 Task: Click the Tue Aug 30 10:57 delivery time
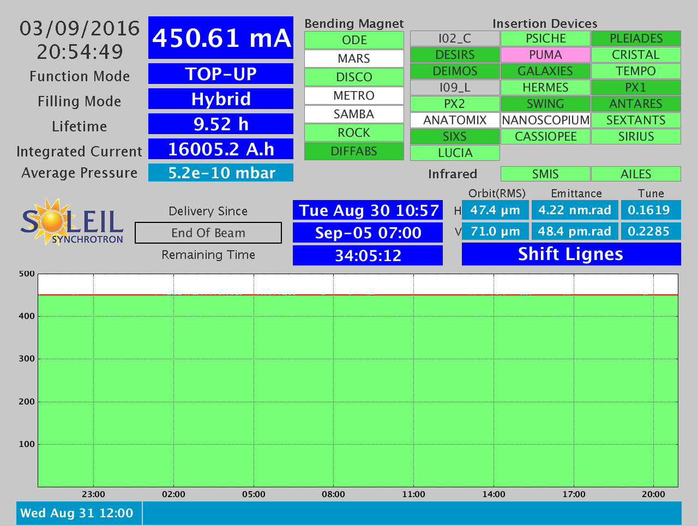(x=368, y=210)
